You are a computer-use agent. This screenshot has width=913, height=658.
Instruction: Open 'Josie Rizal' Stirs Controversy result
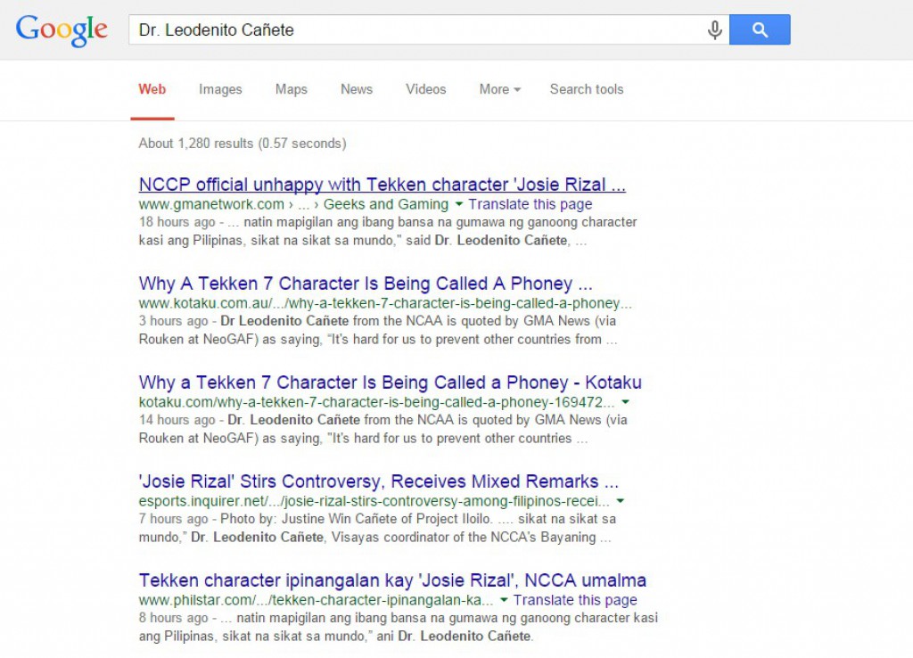pyautogui.click(x=378, y=481)
